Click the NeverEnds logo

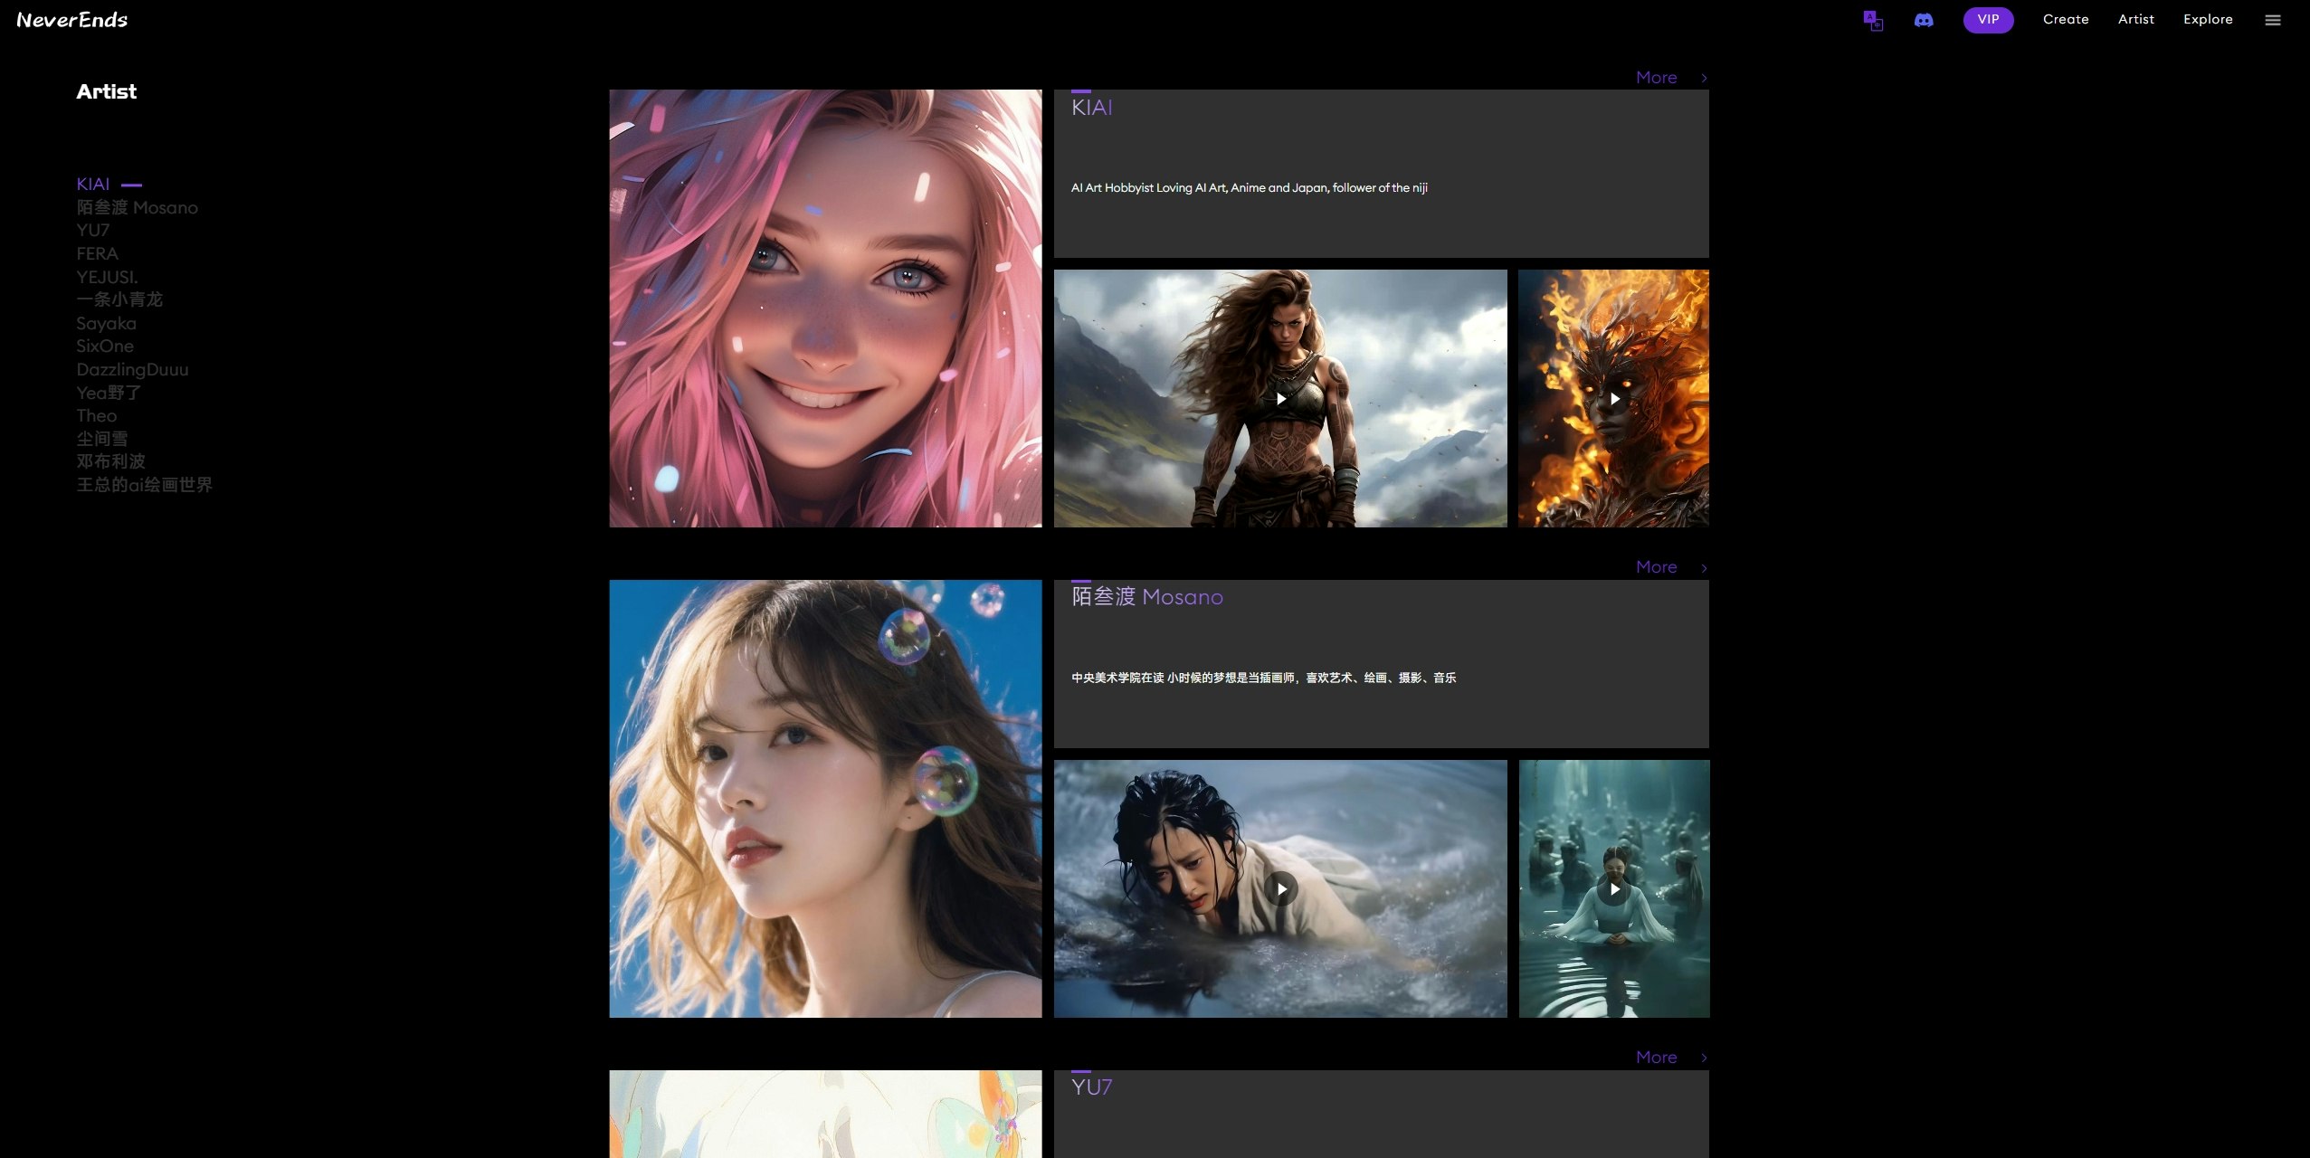pos(72,20)
